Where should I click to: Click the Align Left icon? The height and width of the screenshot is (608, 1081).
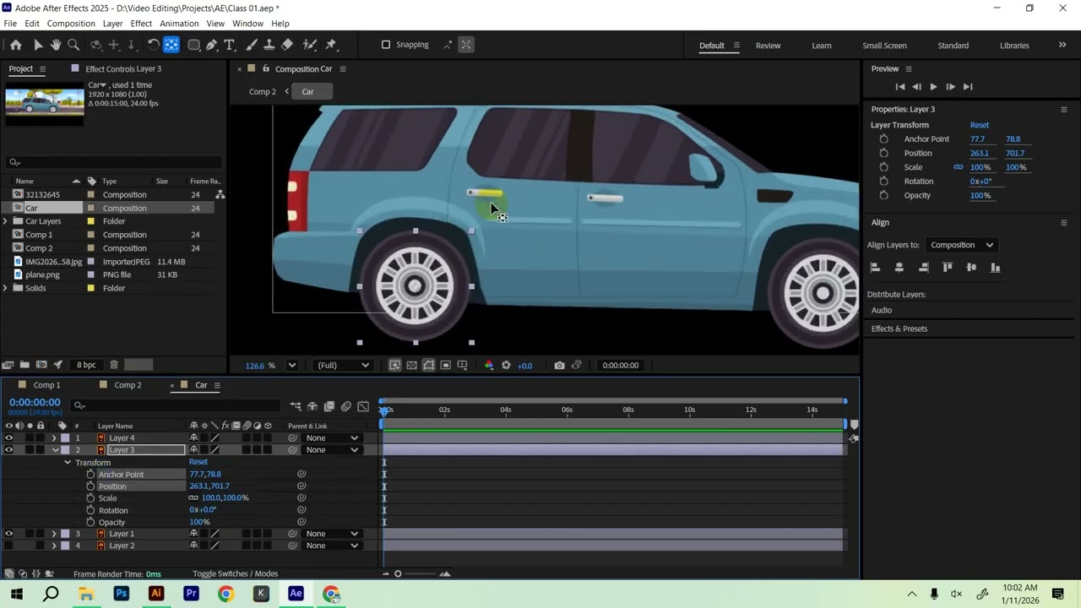click(x=875, y=268)
